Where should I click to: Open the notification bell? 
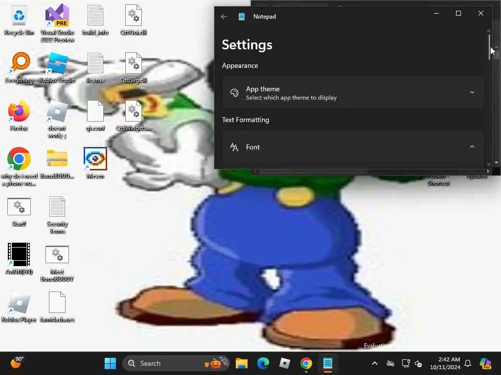(468, 363)
